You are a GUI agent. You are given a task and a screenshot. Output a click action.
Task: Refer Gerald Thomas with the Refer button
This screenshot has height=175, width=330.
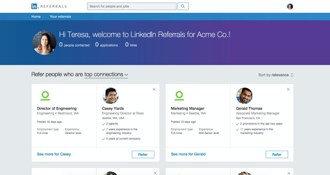tap(277, 154)
